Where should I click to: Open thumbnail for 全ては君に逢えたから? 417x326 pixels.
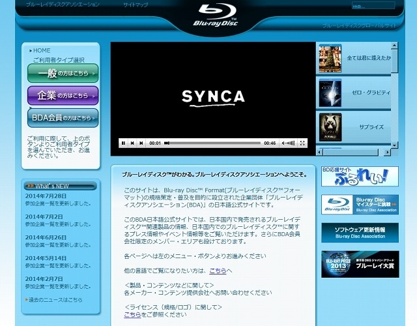click(330, 59)
